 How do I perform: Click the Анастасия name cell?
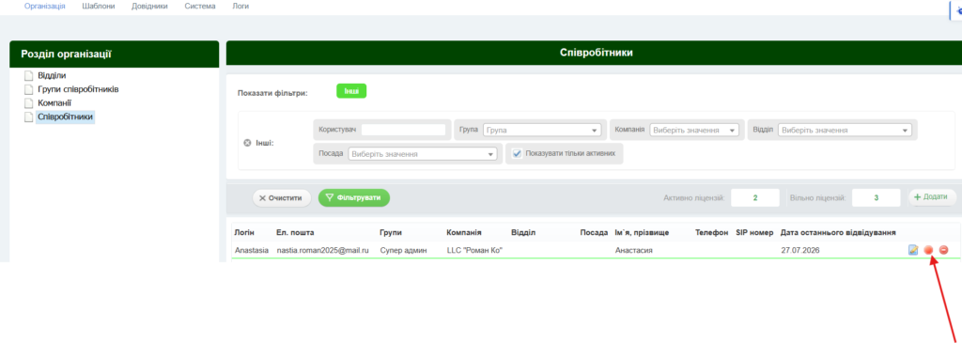coord(633,250)
